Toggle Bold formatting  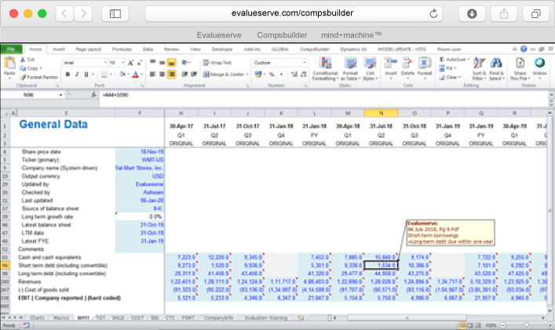pos(68,74)
